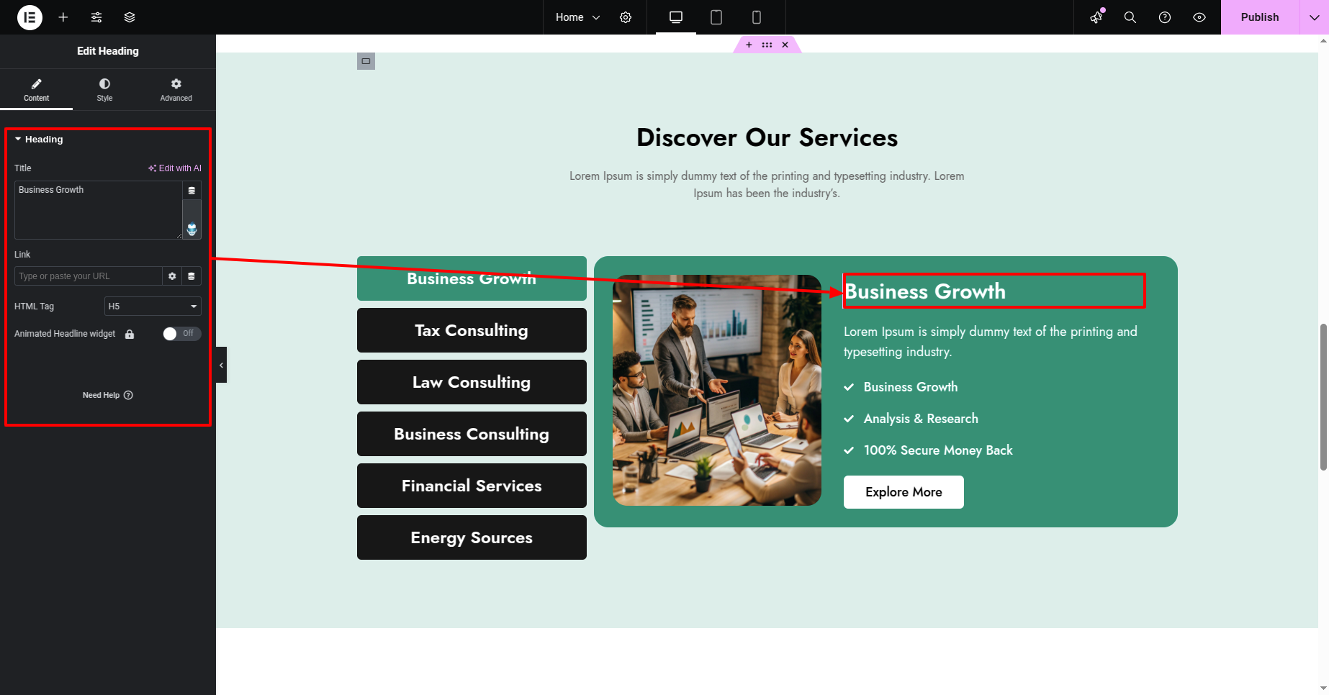Open the Elementor logo menu

[x=30, y=17]
